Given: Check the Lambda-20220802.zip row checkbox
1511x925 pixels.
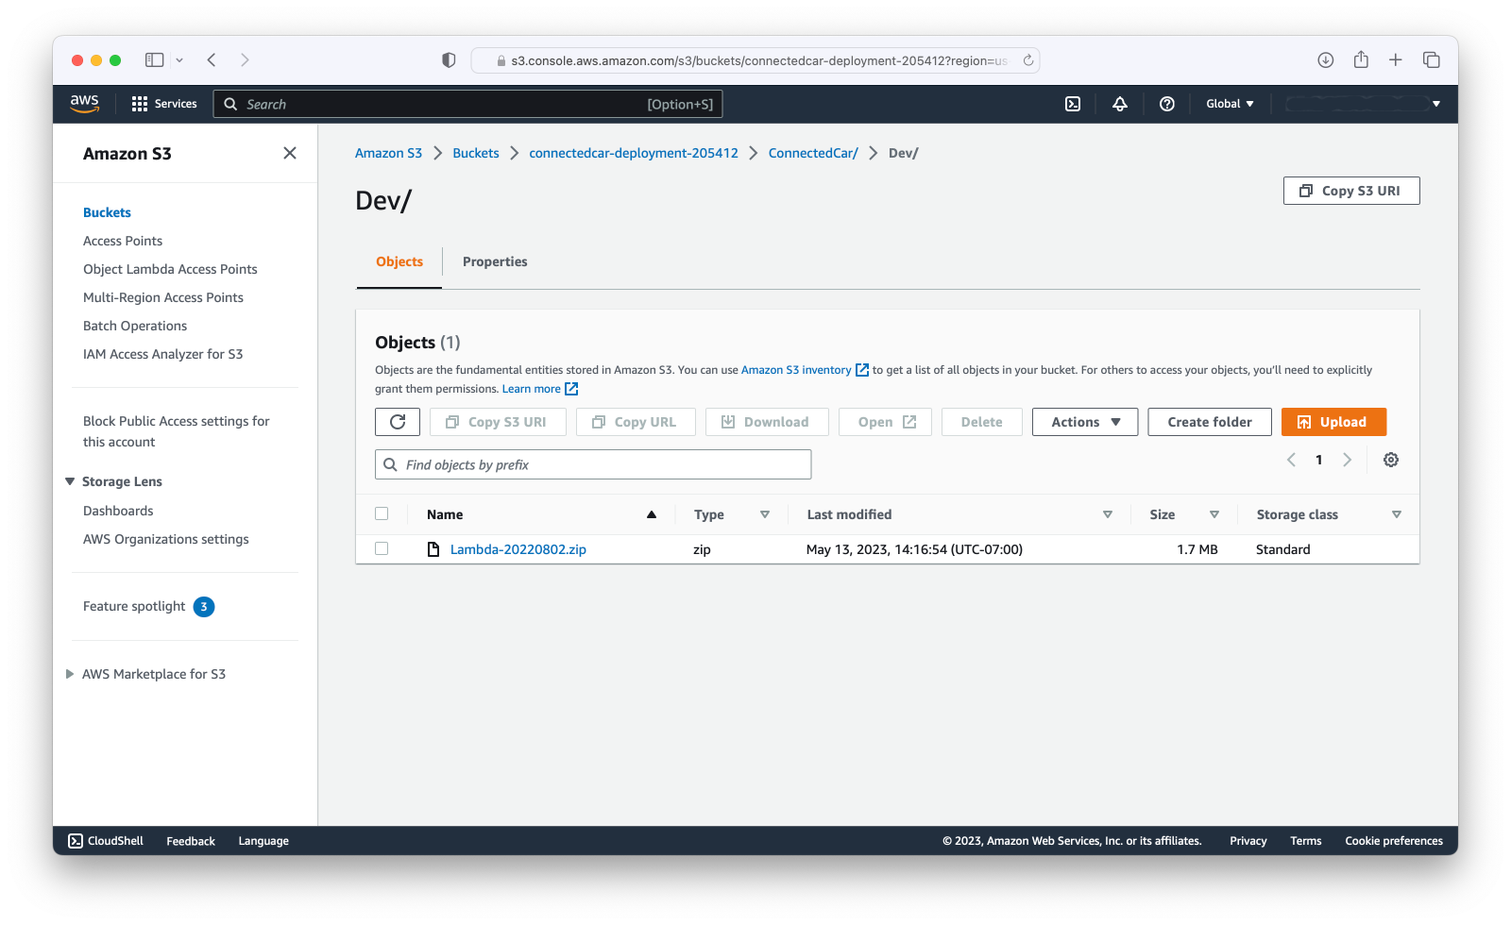Looking at the screenshot, I should [382, 548].
